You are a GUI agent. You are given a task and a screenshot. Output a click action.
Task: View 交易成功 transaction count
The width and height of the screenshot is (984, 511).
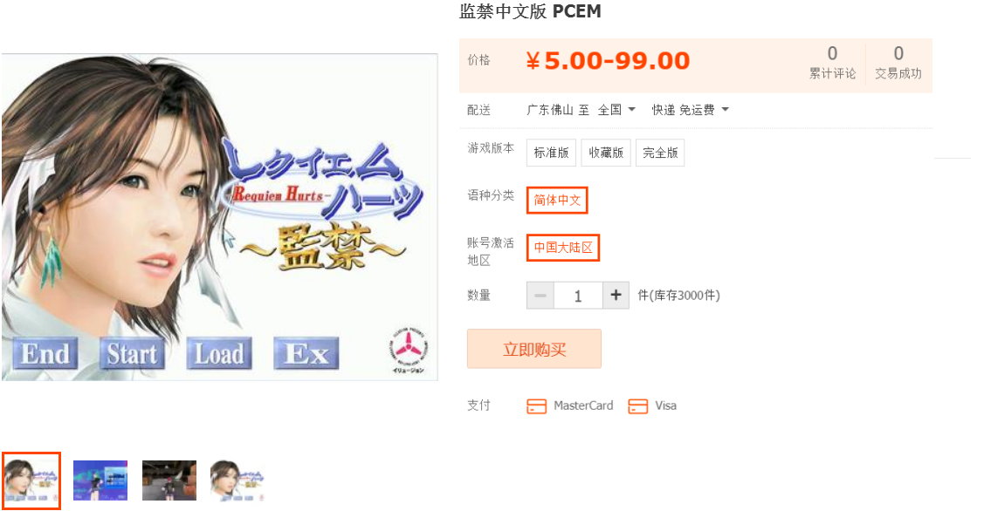[898, 63]
